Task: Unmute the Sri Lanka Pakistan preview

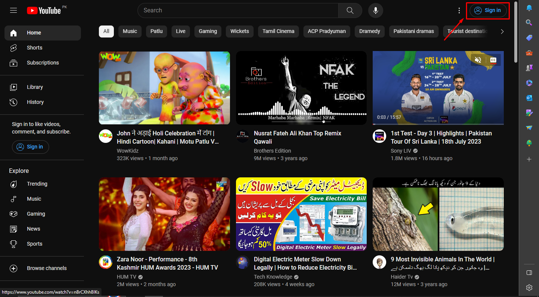Action: pyautogui.click(x=478, y=60)
